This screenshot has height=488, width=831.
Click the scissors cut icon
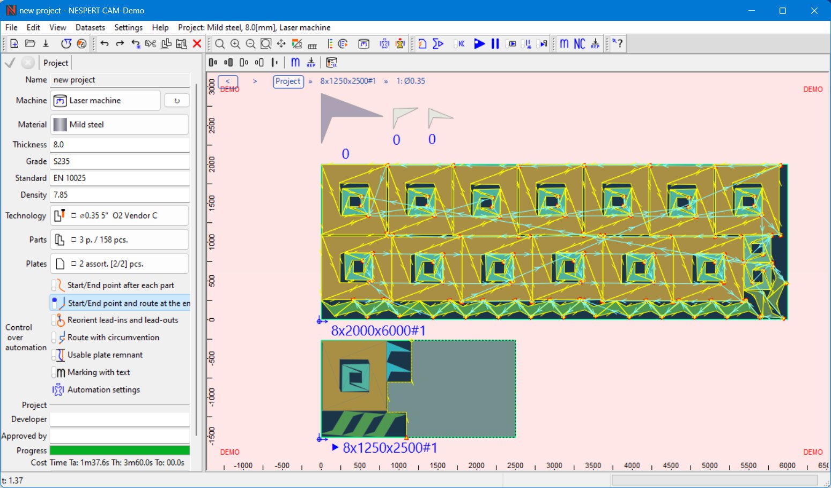[151, 44]
